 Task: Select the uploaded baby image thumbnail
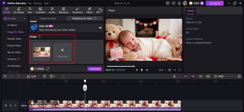point(41,52)
